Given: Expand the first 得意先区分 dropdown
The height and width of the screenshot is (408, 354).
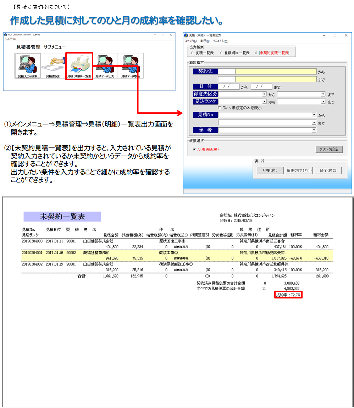Looking at the screenshot, I should (264, 94).
